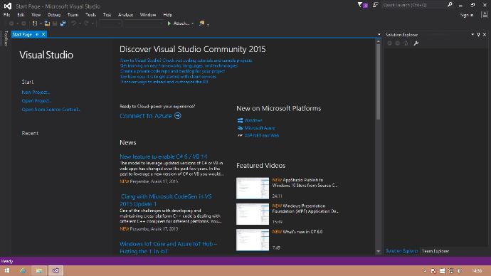Click the green Attach start button
The height and width of the screenshot is (276, 491).
(179, 23)
